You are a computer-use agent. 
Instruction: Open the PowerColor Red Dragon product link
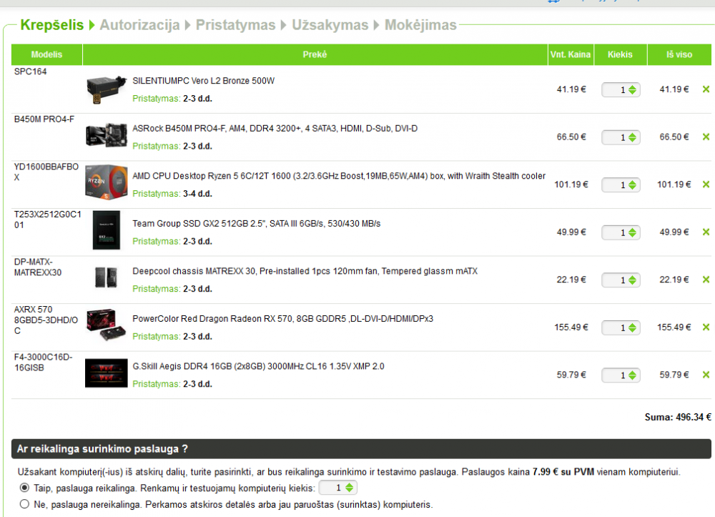coord(282,319)
